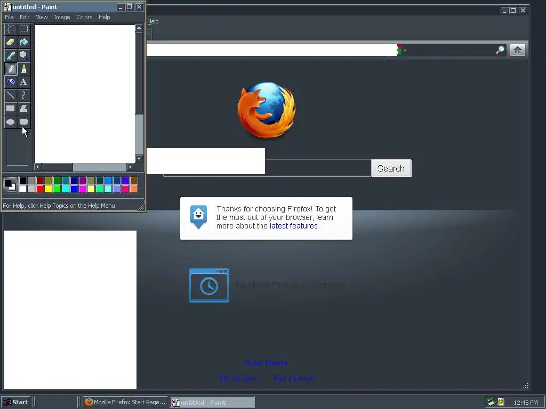Open the search engine dropdown arrow in Firefox
The height and width of the screenshot is (409, 546).
(405, 51)
